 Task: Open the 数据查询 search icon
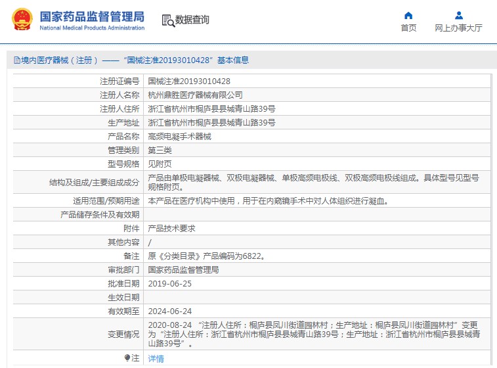tap(168, 20)
